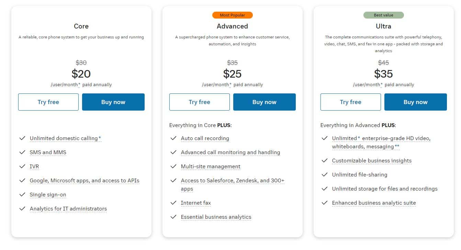Click Buy now under Advanced plan
461x250 pixels.
(x=265, y=102)
